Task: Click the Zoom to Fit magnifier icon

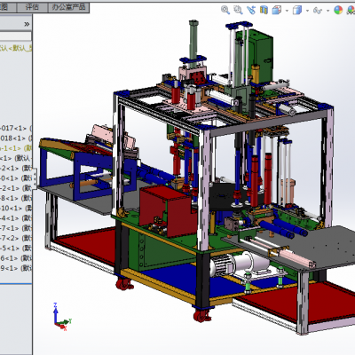Action: [225, 10]
